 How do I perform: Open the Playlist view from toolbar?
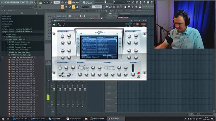point(107,7)
